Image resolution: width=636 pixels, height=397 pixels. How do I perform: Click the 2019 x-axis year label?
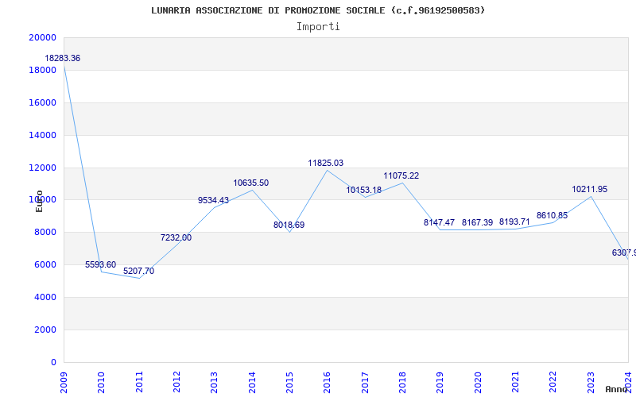(x=440, y=383)
